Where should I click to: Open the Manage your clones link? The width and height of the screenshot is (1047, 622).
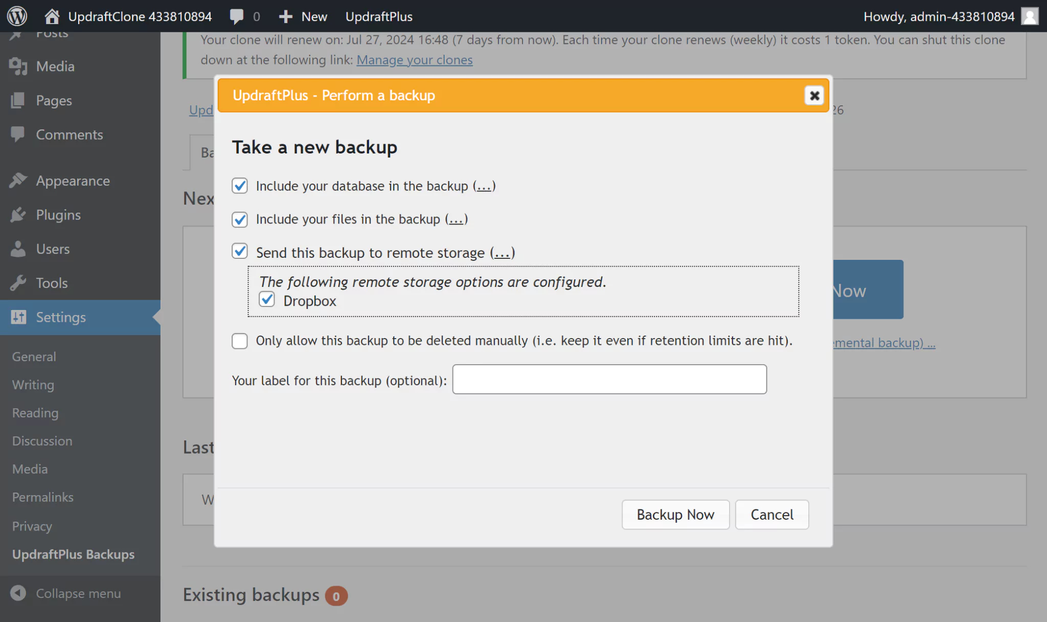[415, 59]
